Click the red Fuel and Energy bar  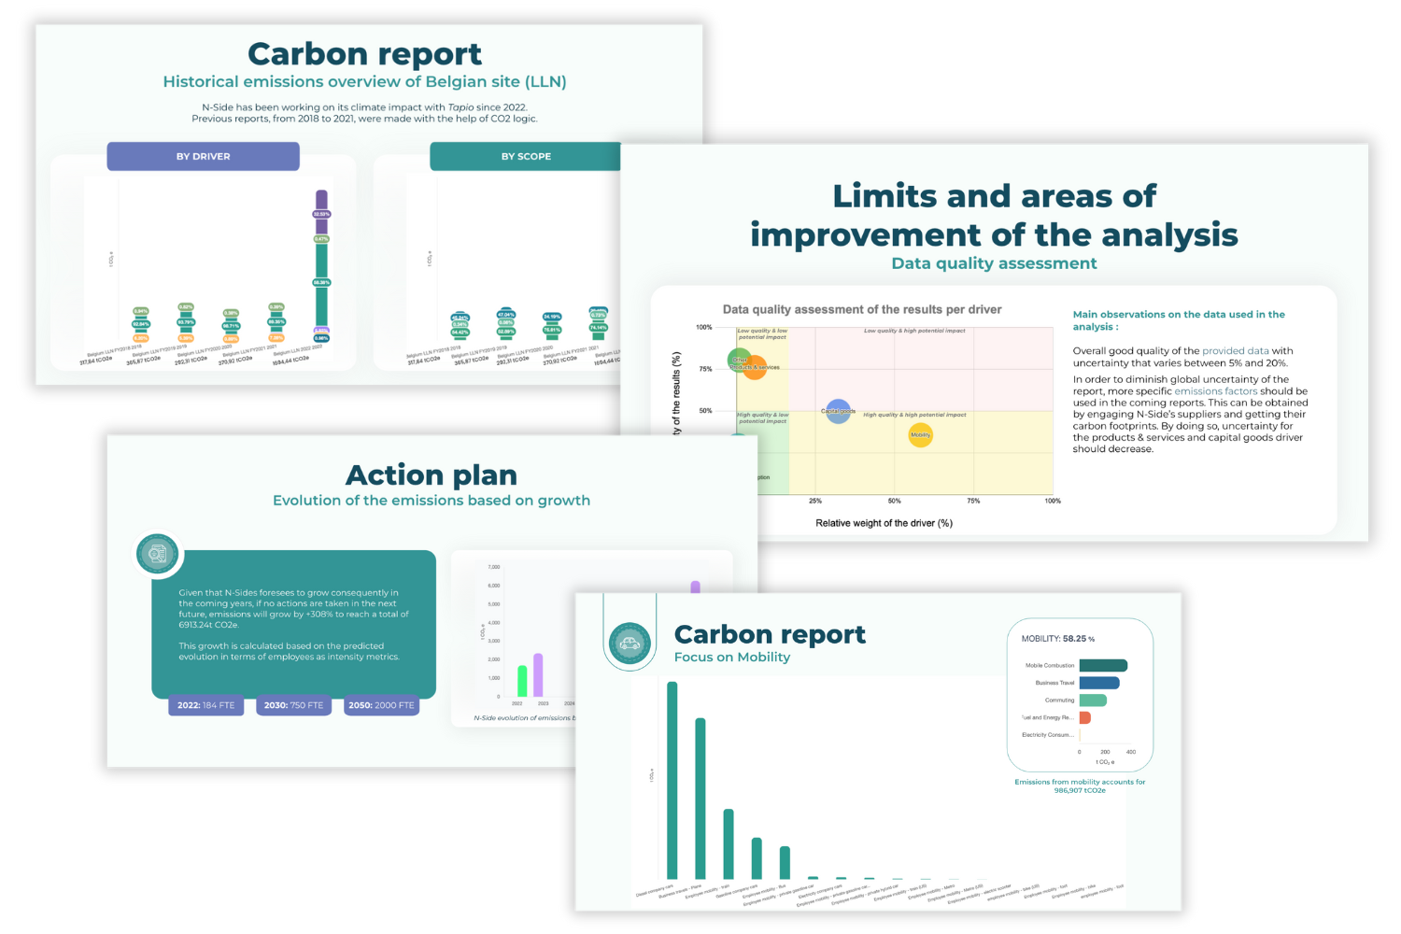(x=1085, y=717)
